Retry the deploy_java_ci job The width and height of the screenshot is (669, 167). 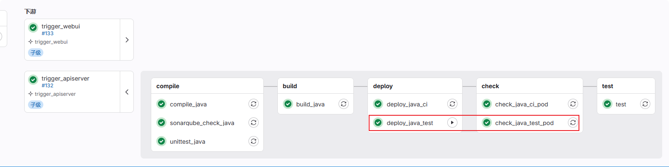pyautogui.click(x=452, y=104)
